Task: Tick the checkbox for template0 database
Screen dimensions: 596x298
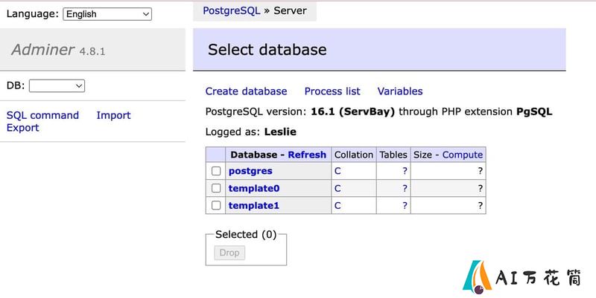Action: [x=216, y=188]
